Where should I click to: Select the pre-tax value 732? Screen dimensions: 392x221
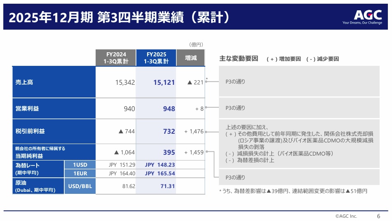(x=169, y=131)
